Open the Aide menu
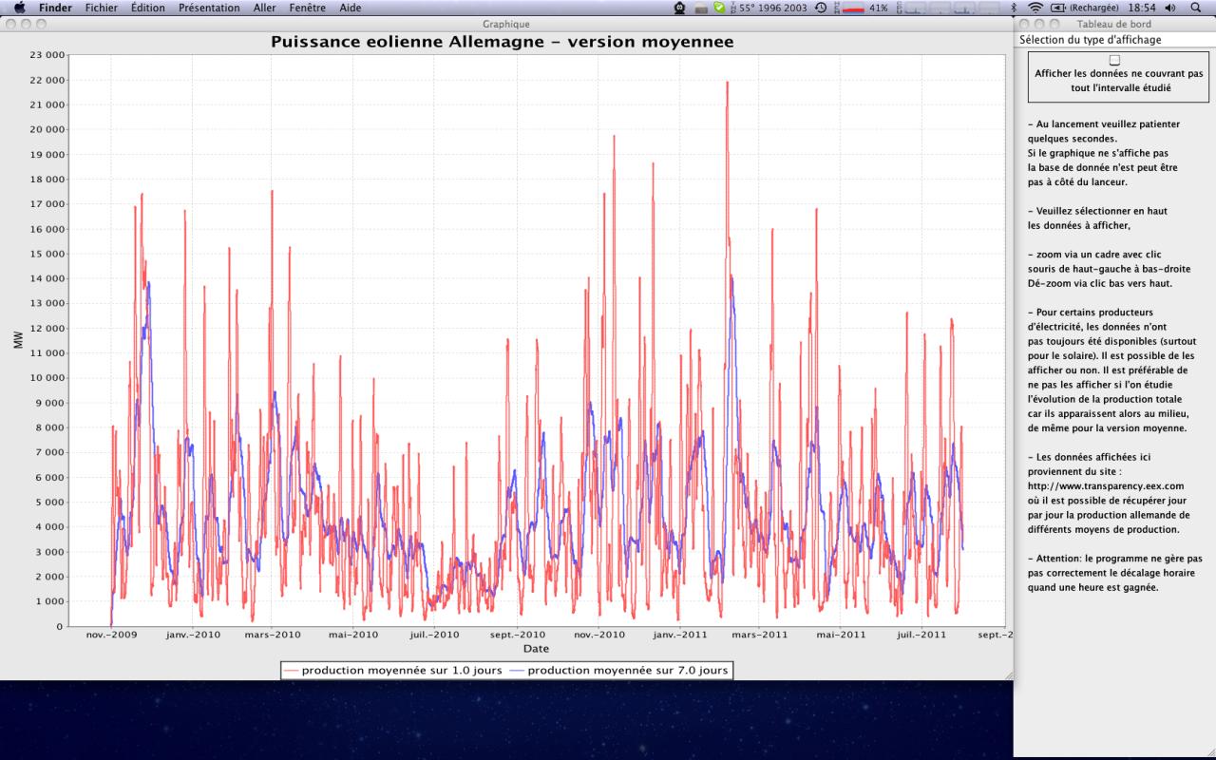The height and width of the screenshot is (760, 1216). tap(351, 8)
